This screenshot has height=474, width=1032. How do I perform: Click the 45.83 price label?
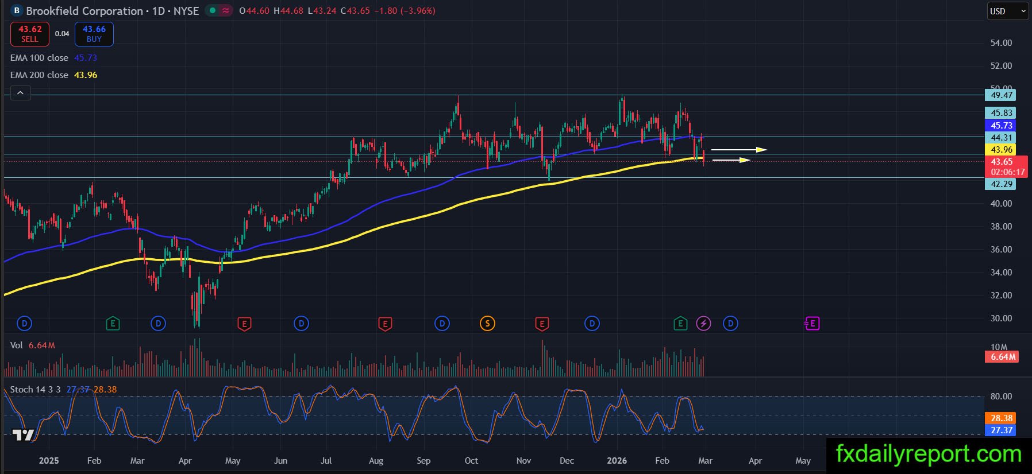tap(1001, 113)
